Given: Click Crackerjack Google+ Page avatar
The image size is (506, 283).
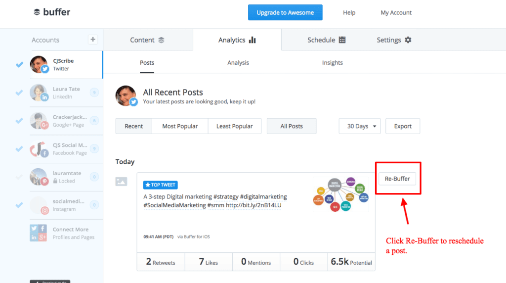Looking at the screenshot, I should point(39,121).
